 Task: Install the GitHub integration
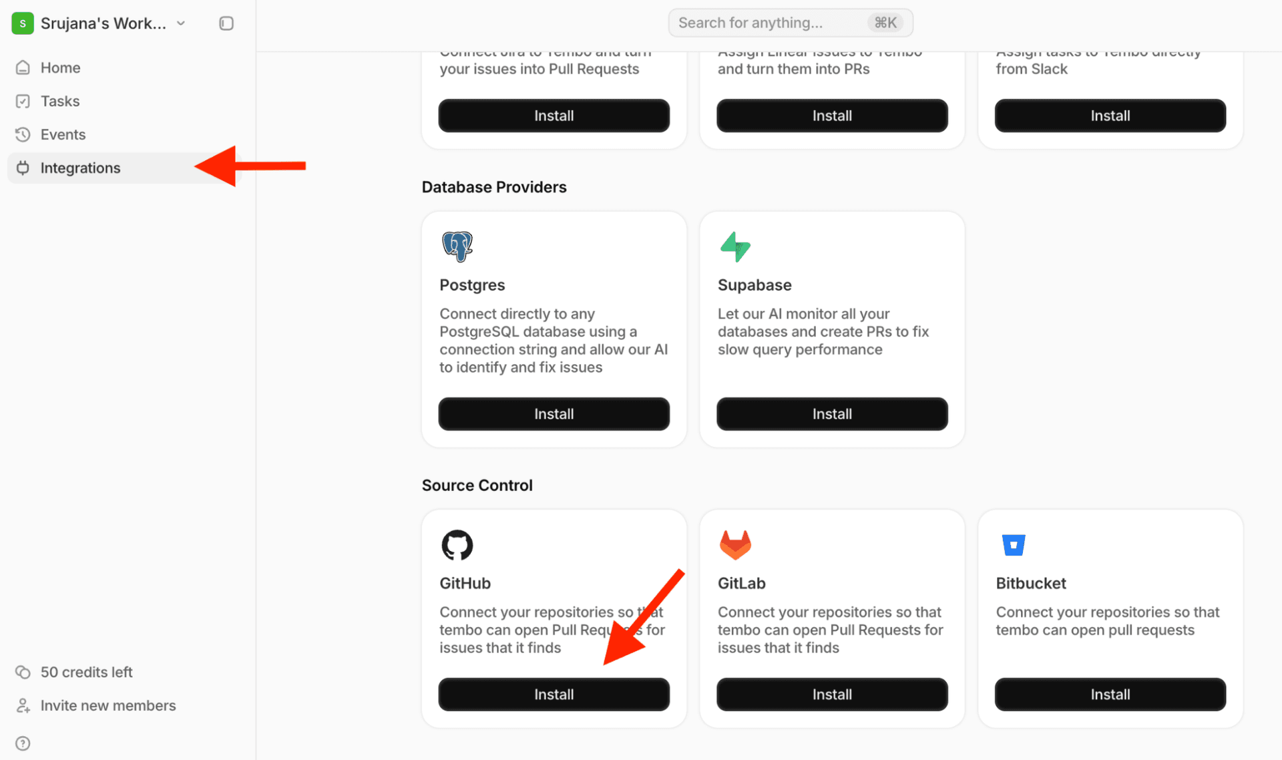point(554,694)
